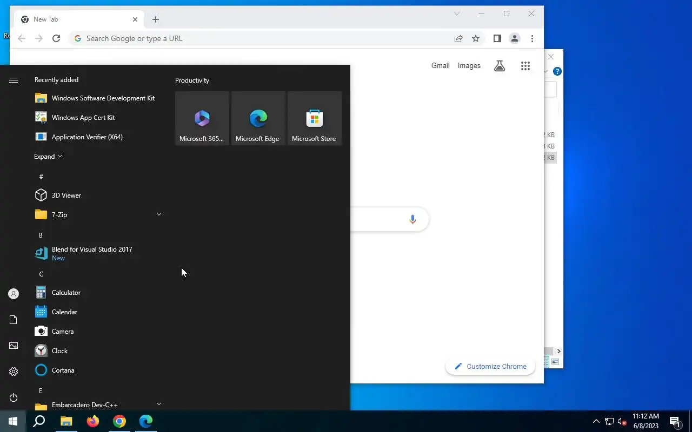Share this page icon in Chrome
Viewport: 692px width, 432px height.
[458, 38]
